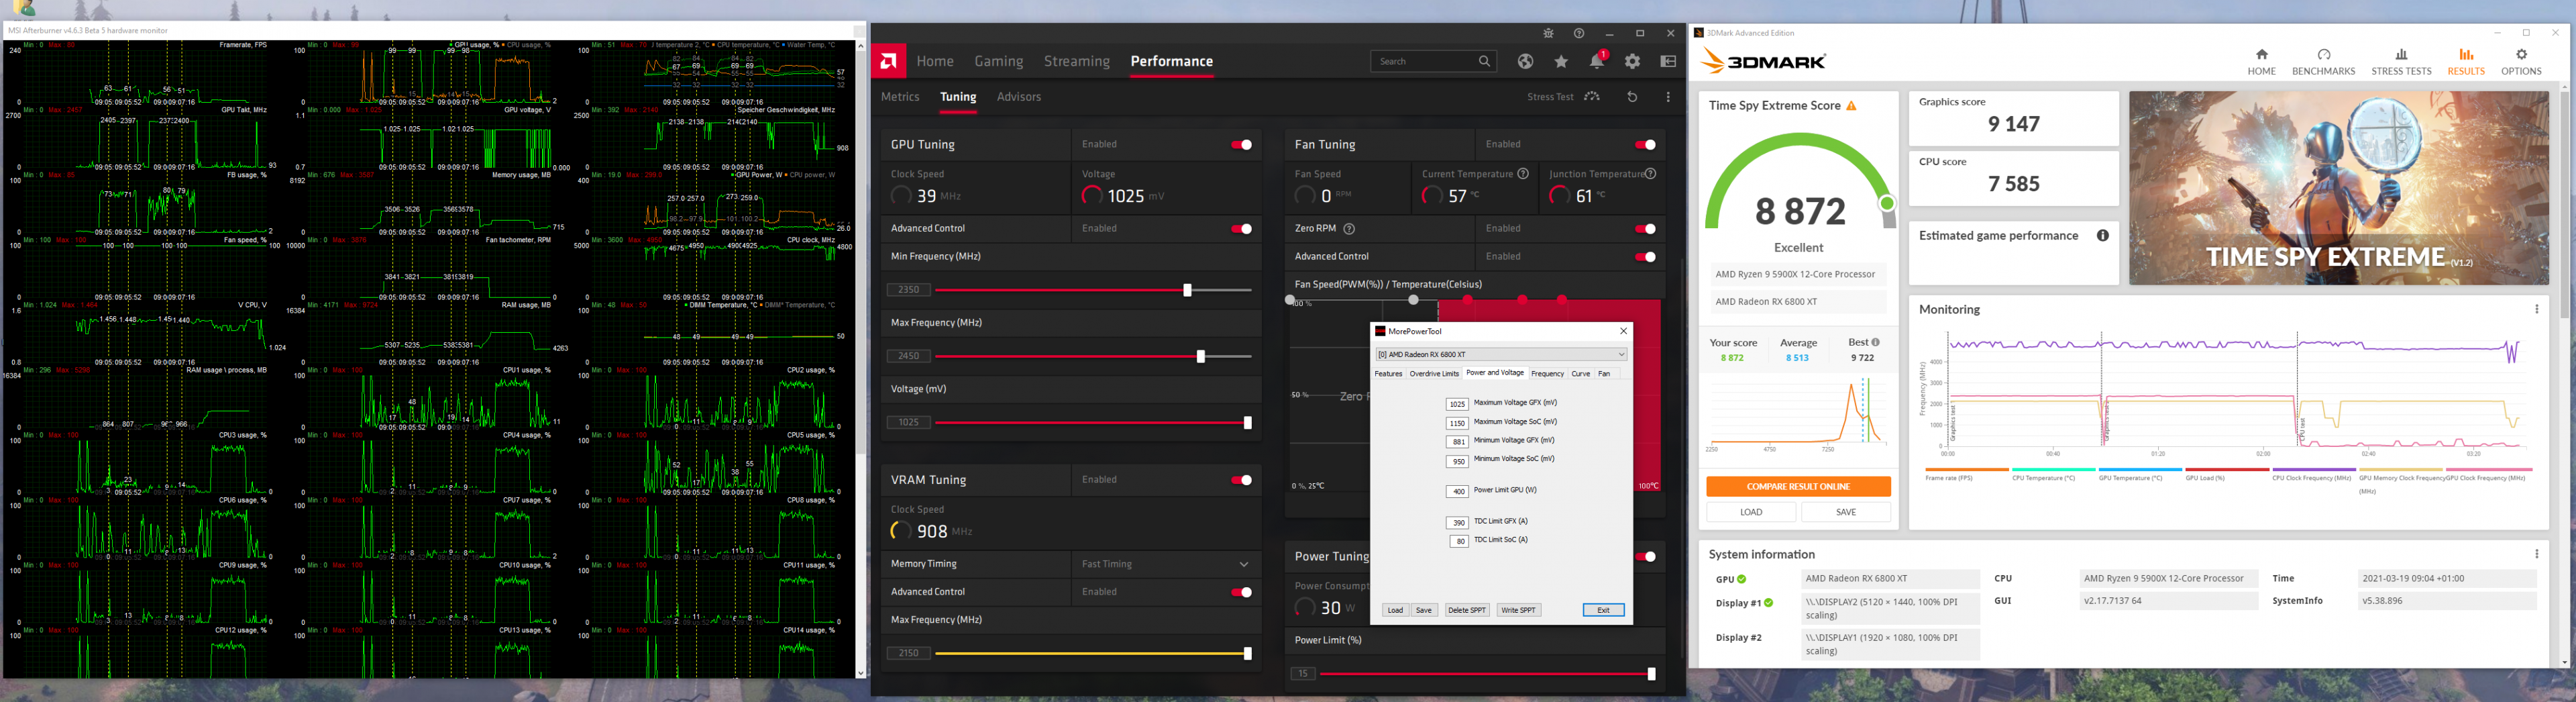Toggle the VRAM Tuning Enabled switch
Image resolution: width=2576 pixels, height=702 pixels.
tap(1241, 480)
